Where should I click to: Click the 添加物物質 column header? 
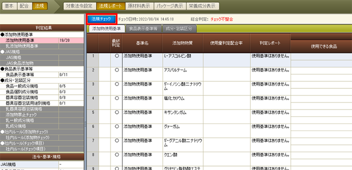point(183,43)
